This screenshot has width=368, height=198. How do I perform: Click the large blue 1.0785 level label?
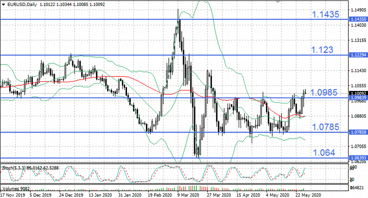pyautogui.click(x=325, y=127)
